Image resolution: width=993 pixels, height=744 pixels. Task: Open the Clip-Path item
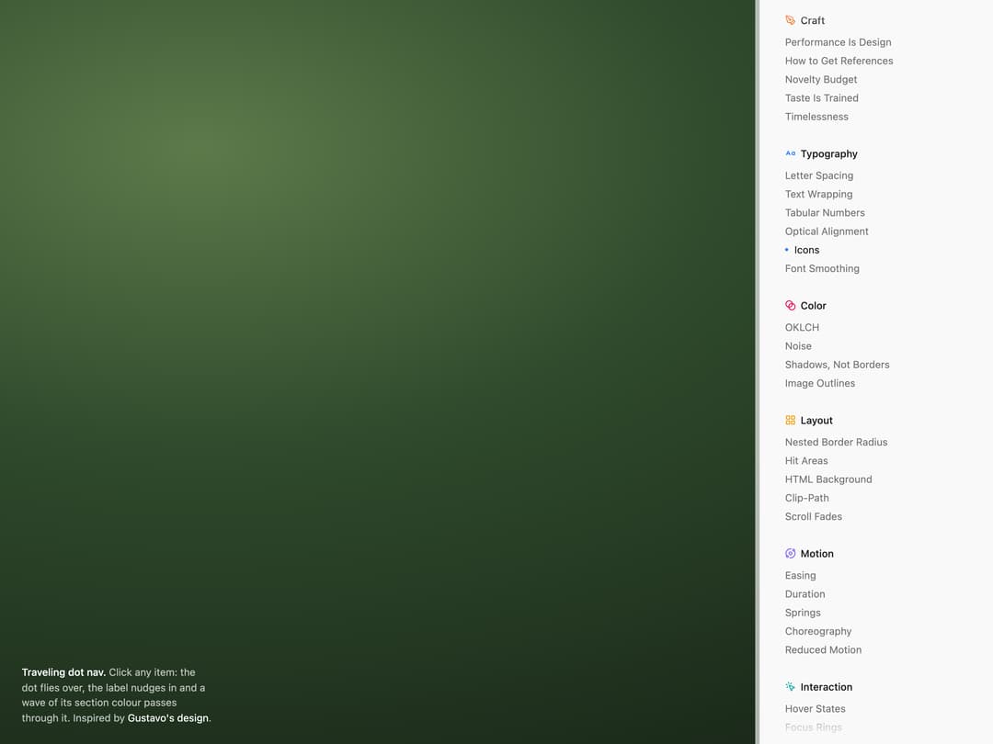coord(807,498)
